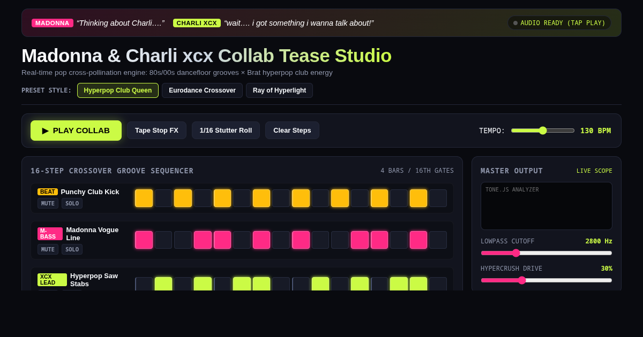643x337 pixels.
Task: Trigger the Tape Stop FX
Action: (x=156, y=131)
